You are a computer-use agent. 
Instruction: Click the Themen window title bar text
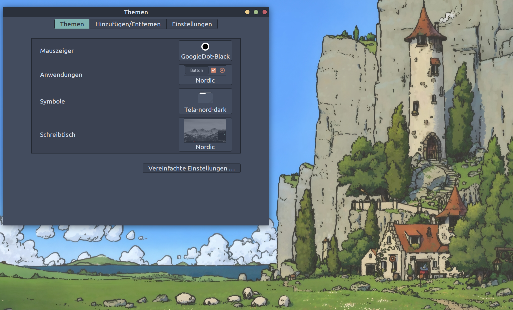coord(136,12)
